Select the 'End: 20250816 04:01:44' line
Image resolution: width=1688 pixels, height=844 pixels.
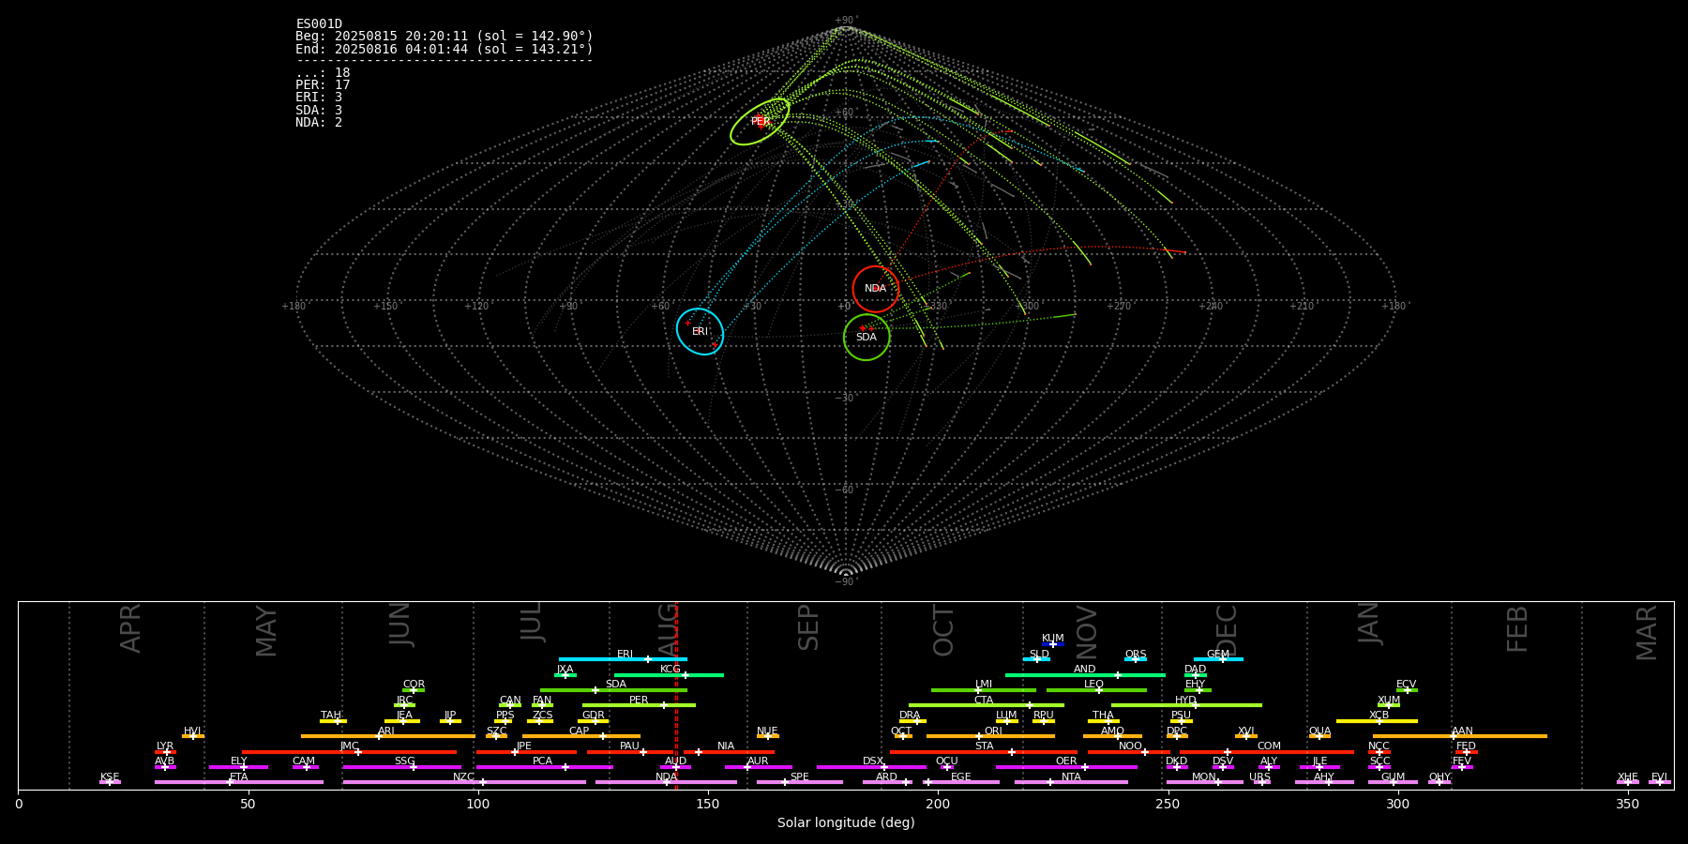[x=445, y=49]
